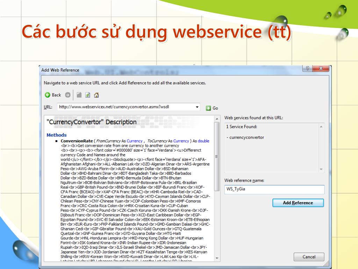Click the green Back arrow icon
This screenshot has height=269, width=358.
tap(48, 95)
